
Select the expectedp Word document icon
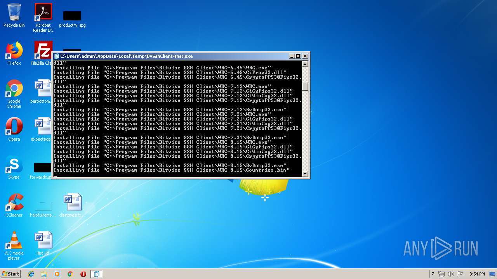[x=41, y=129]
